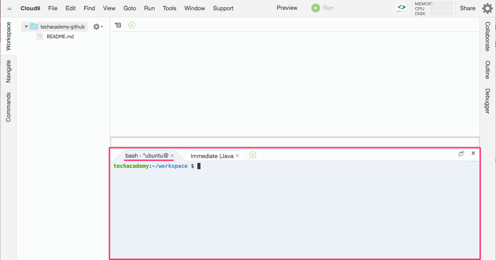Image resolution: width=496 pixels, height=260 pixels.
Task: Click the Share button
Action: 467,8
